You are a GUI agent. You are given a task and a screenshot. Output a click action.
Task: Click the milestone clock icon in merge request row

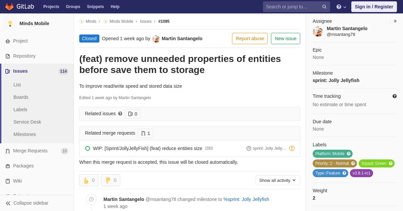point(249,148)
